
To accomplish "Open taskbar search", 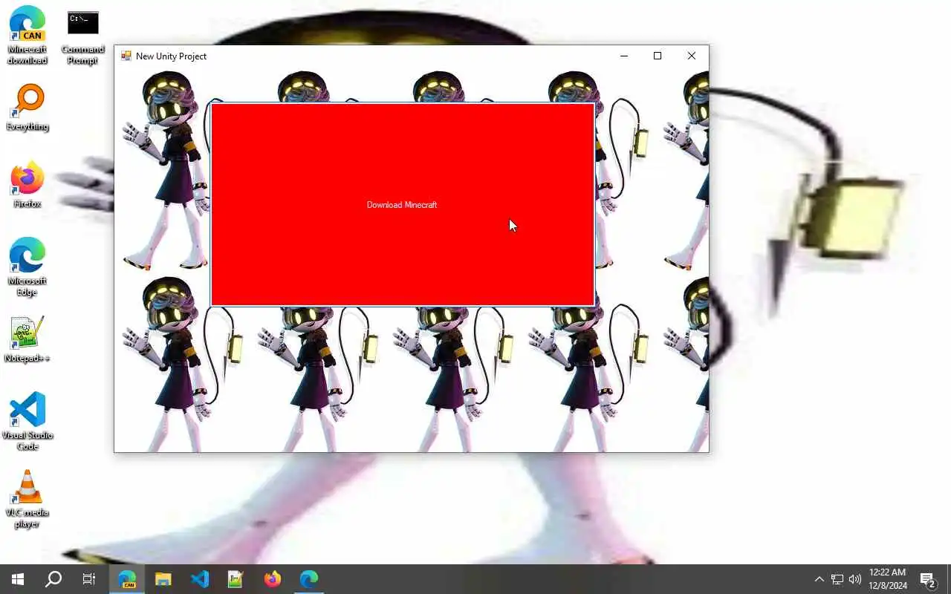I will [x=53, y=579].
